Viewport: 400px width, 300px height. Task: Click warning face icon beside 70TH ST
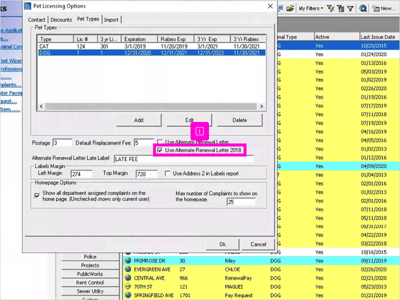pyautogui.click(x=128, y=286)
